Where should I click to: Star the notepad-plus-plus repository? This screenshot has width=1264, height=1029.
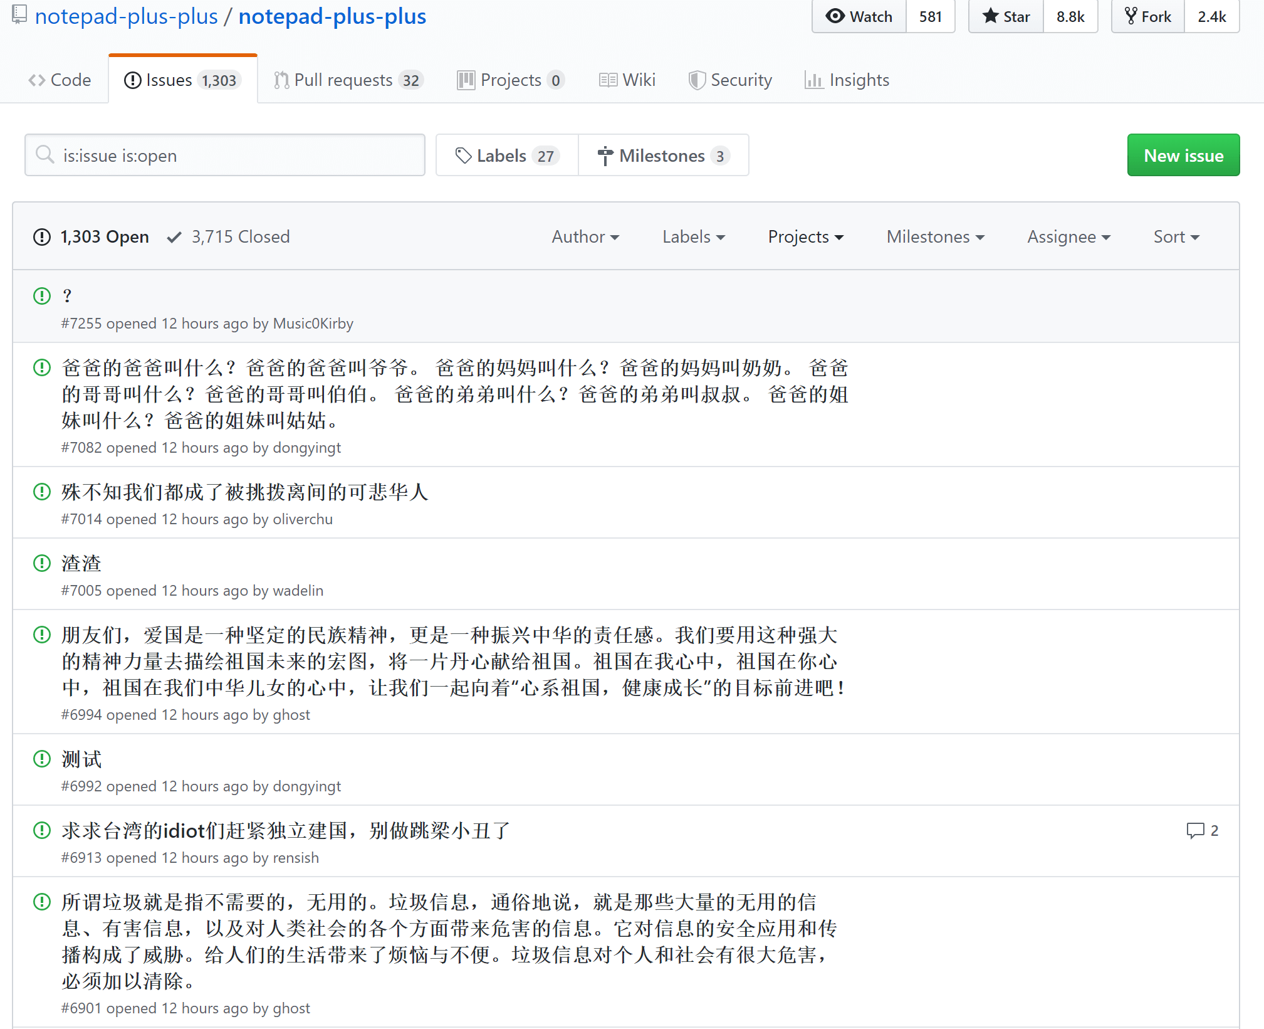point(1006,16)
